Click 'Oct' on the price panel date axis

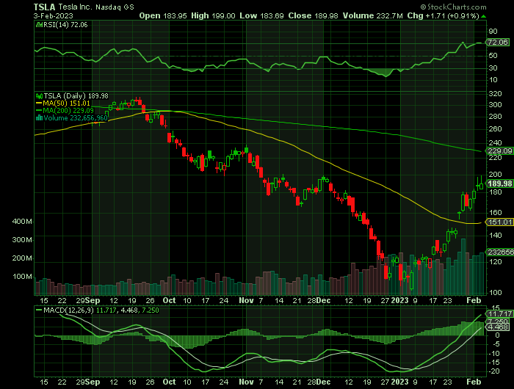click(x=169, y=300)
